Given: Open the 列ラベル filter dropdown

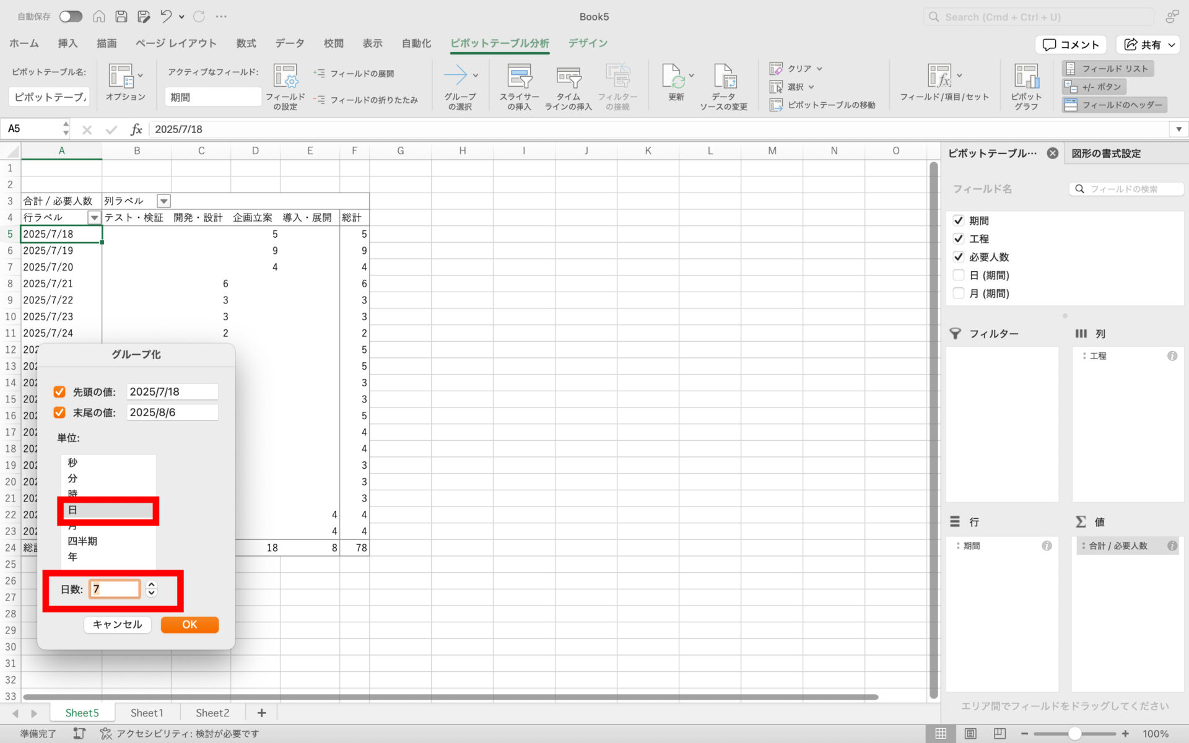Looking at the screenshot, I should click(163, 201).
